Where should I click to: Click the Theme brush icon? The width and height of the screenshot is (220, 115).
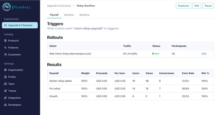(6, 91)
